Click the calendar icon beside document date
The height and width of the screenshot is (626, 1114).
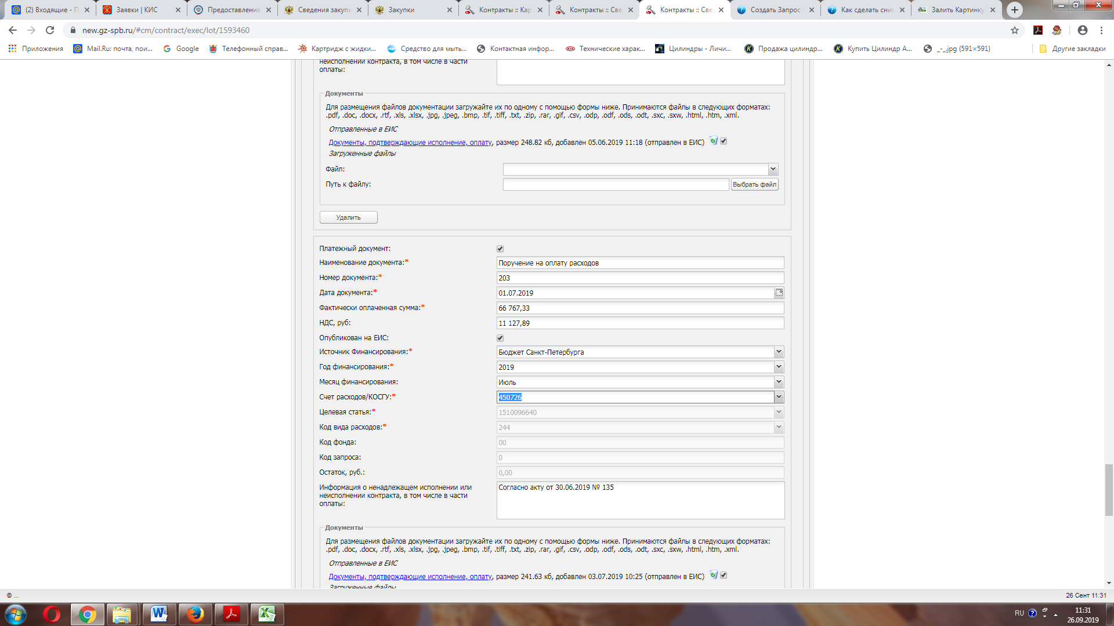pos(779,293)
